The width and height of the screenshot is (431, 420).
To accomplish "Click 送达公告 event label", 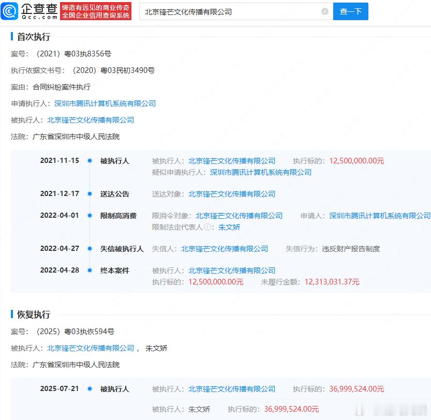I will [x=115, y=194].
